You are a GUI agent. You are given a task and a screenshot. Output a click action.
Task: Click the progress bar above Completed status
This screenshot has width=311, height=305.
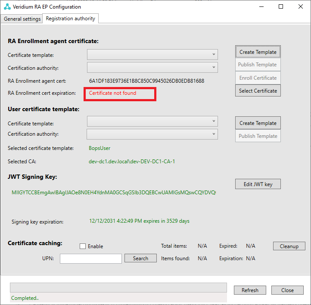click(118, 287)
